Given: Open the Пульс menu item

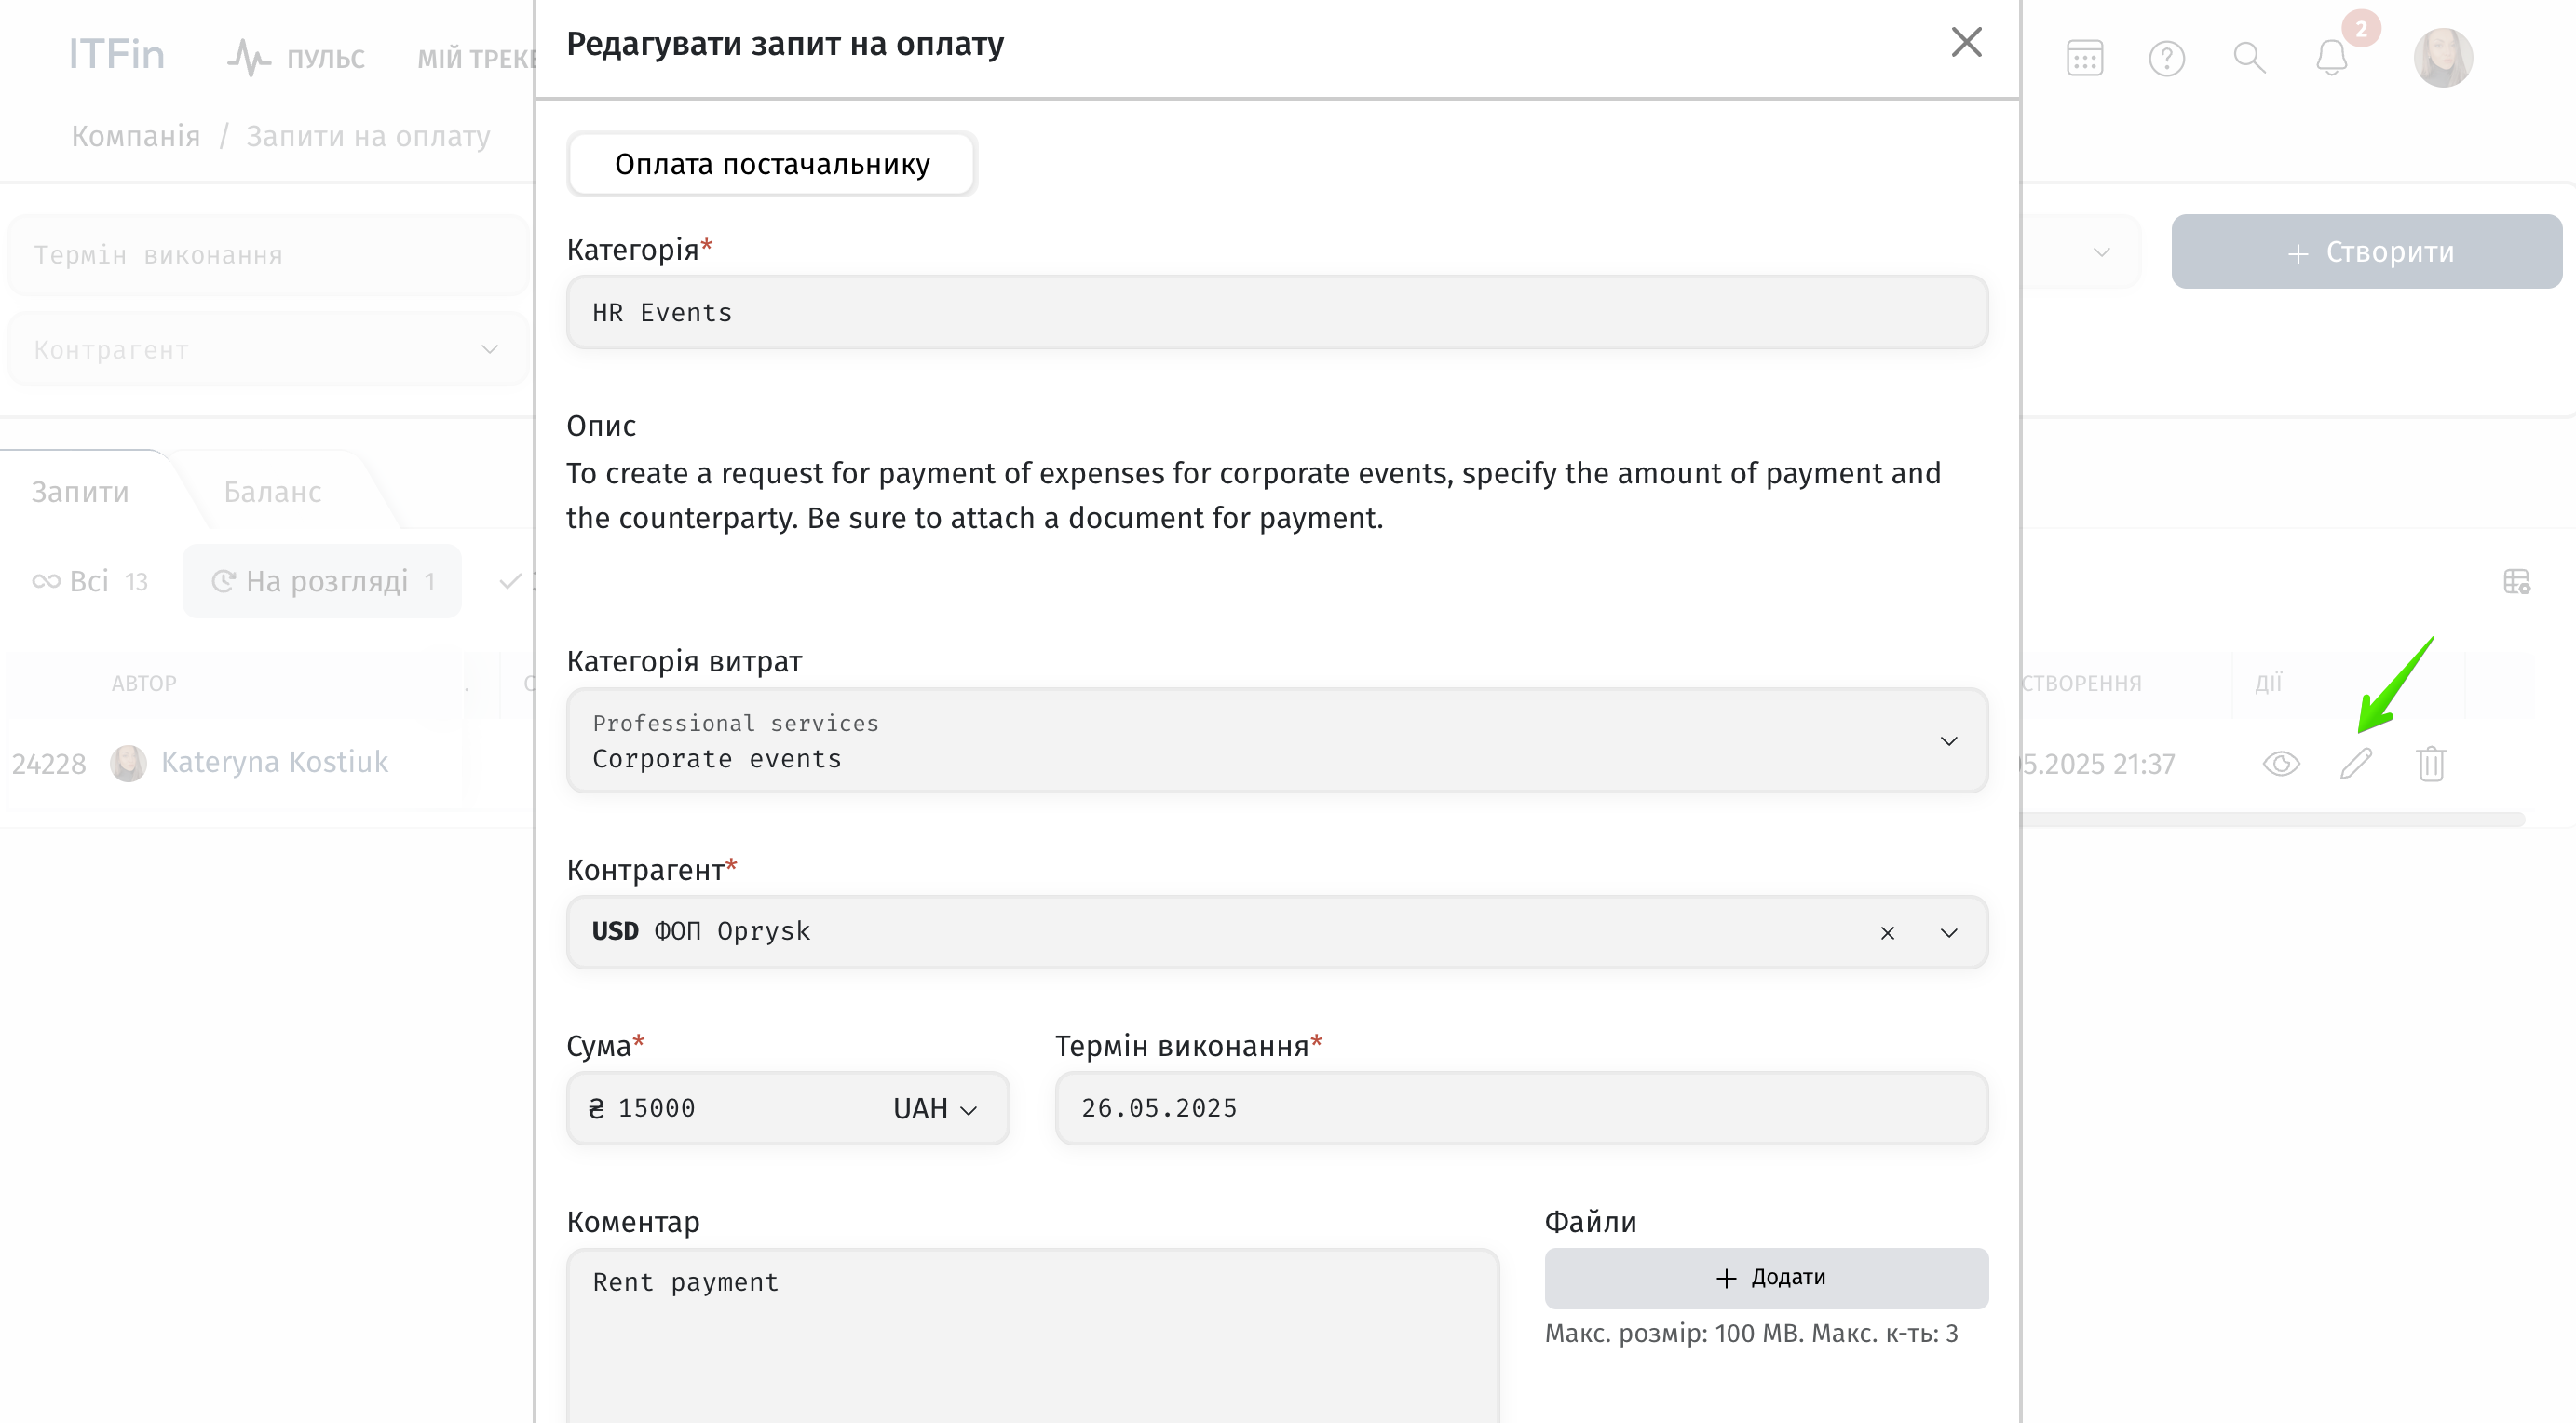Looking at the screenshot, I should click(296, 58).
